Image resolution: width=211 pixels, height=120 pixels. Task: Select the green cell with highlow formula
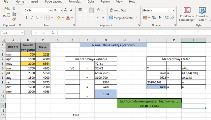click(x=149, y=103)
